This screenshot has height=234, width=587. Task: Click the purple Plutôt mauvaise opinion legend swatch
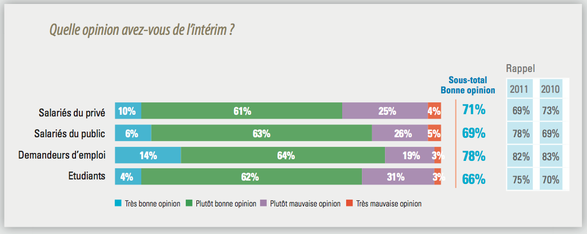click(263, 204)
